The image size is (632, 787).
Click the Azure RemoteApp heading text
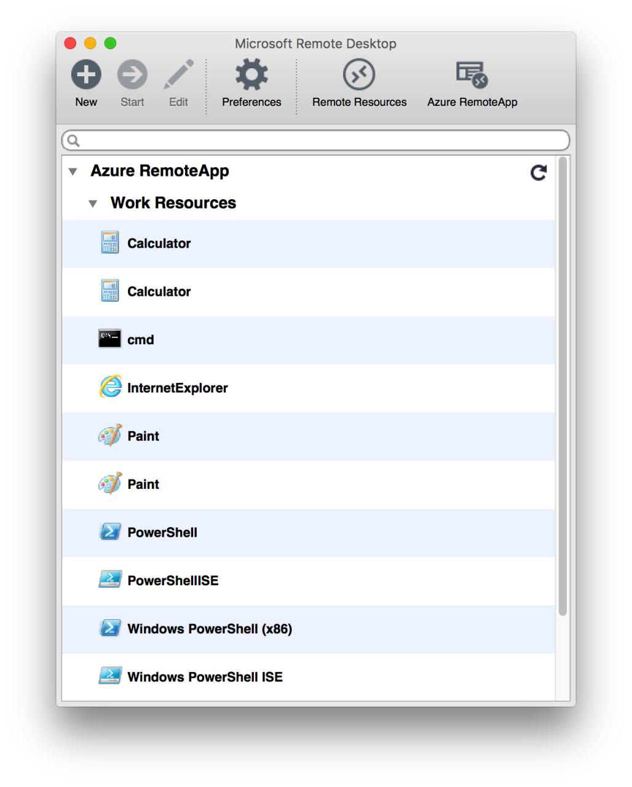(160, 171)
